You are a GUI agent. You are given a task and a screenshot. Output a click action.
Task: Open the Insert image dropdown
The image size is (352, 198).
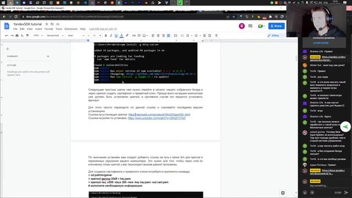click(x=145, y=35)
